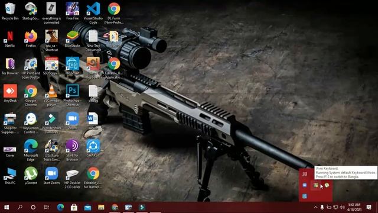378x213 pixels.
Task: Open the Windows Start menu
Action: click(x=6, y=207)
